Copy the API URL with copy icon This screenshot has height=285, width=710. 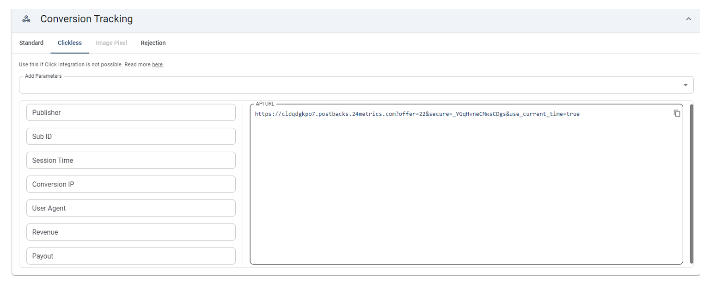tap(677, 113)
